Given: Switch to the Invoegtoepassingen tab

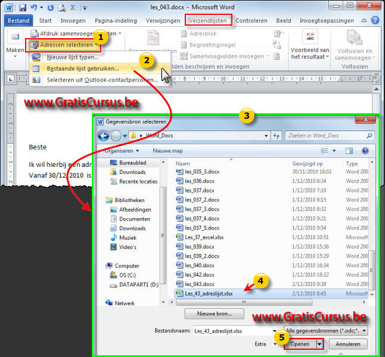Looking at the screenshot, I should [x=327, y=21].
